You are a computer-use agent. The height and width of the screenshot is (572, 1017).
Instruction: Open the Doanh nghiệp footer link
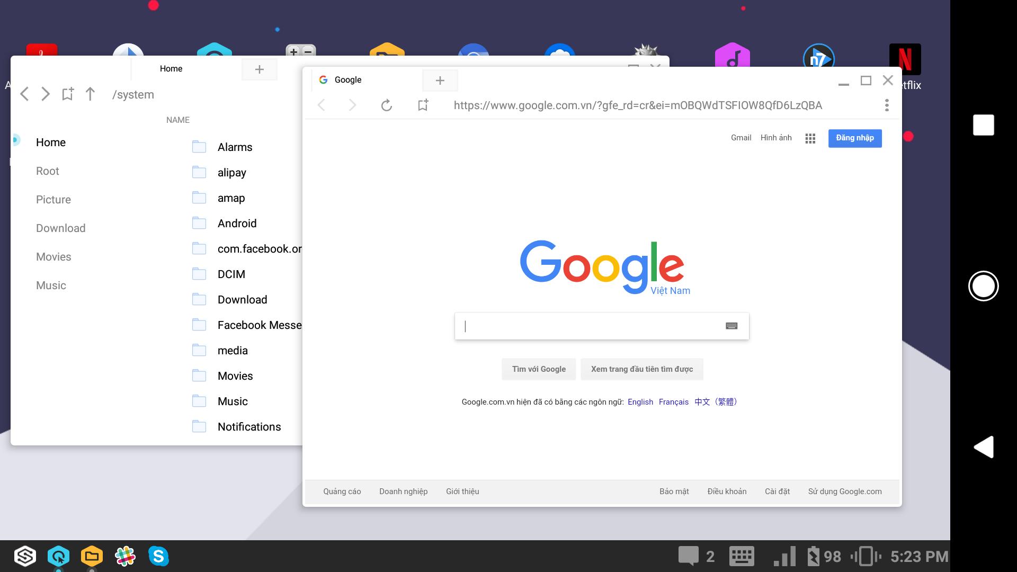tap(404, 491)
